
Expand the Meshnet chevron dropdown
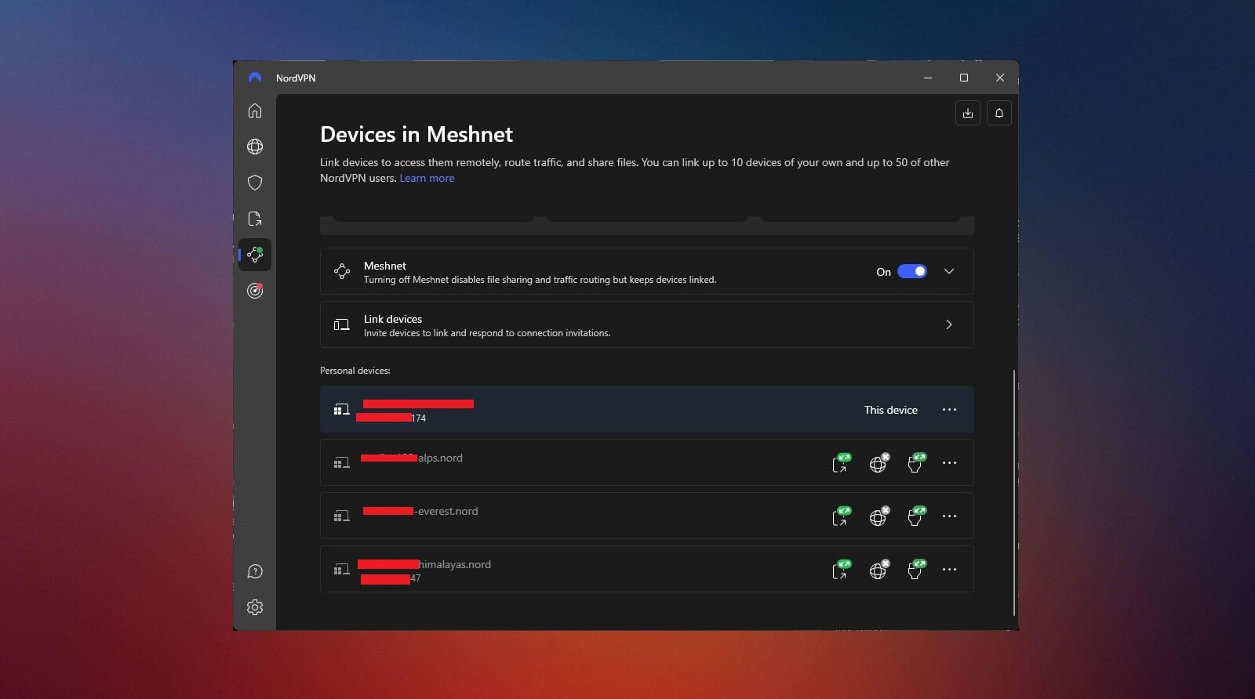pyautogui.click(x=949, y=271)
